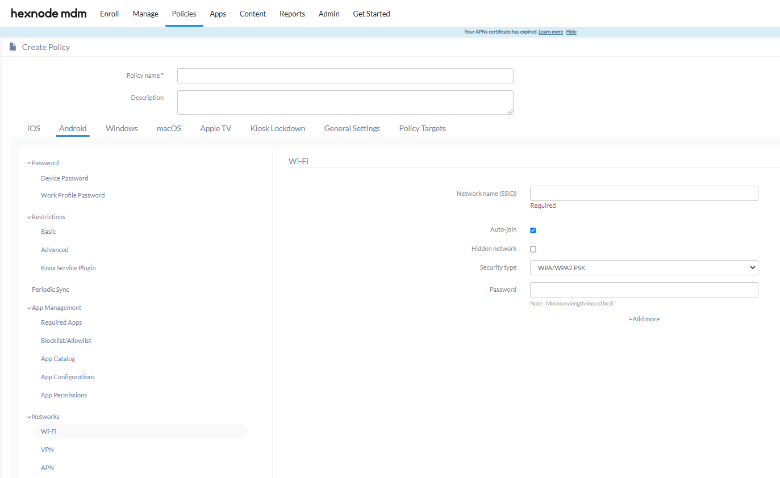
Task: Open Advanced restrictions
Action: 55,250
